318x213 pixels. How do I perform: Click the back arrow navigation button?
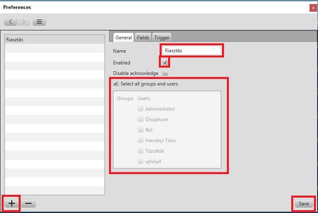point(11,21)
